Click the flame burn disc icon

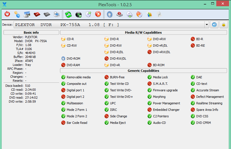tap(139, 14)
